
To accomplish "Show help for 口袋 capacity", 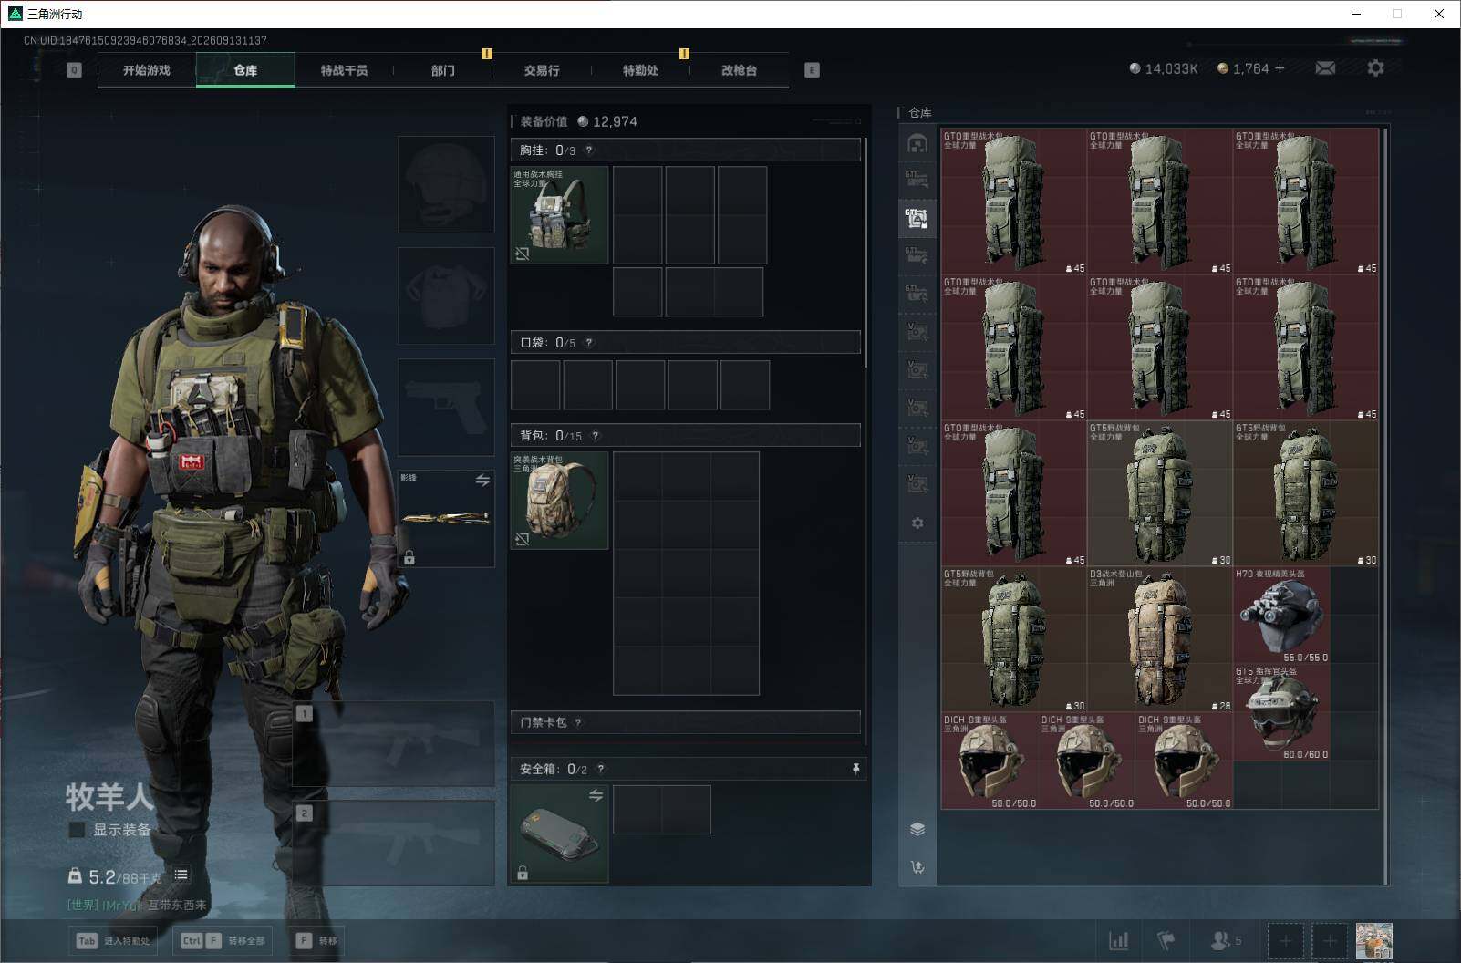I will coord(589,343).
